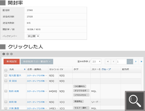The width and height of the screenshot is (145, 111).
Task: Open the バックナンバー 非公開 dropdown
Action: tap(33, 36)
